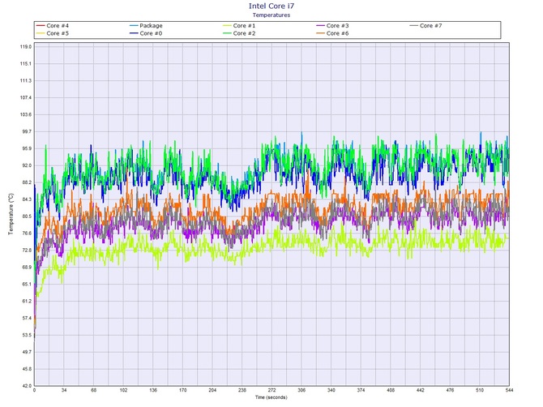Select Core #0 in the legend
Screen dimensions: 543x407
tap(151, 33)
